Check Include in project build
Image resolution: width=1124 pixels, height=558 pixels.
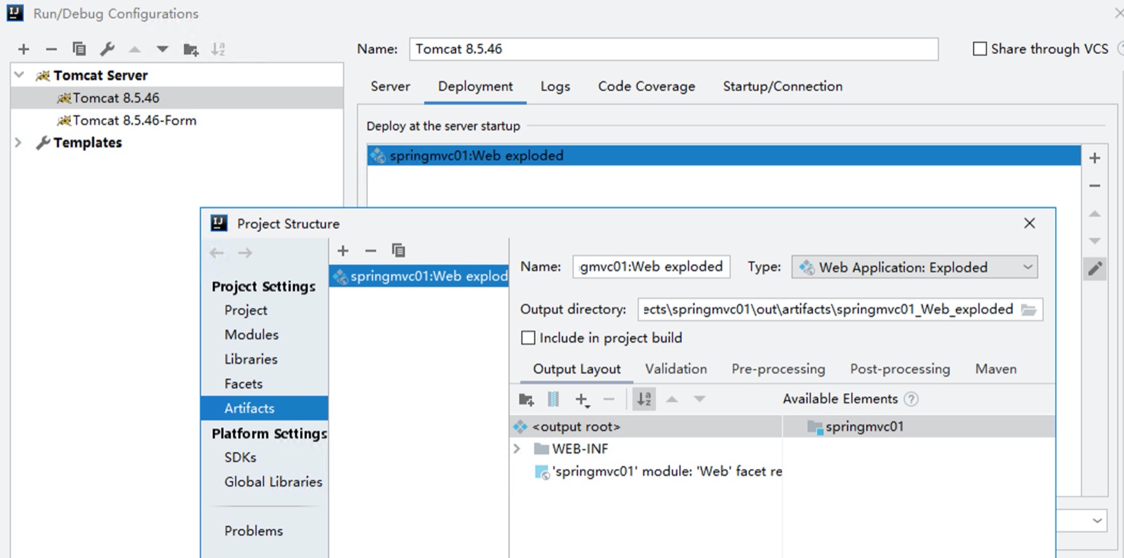528,338
